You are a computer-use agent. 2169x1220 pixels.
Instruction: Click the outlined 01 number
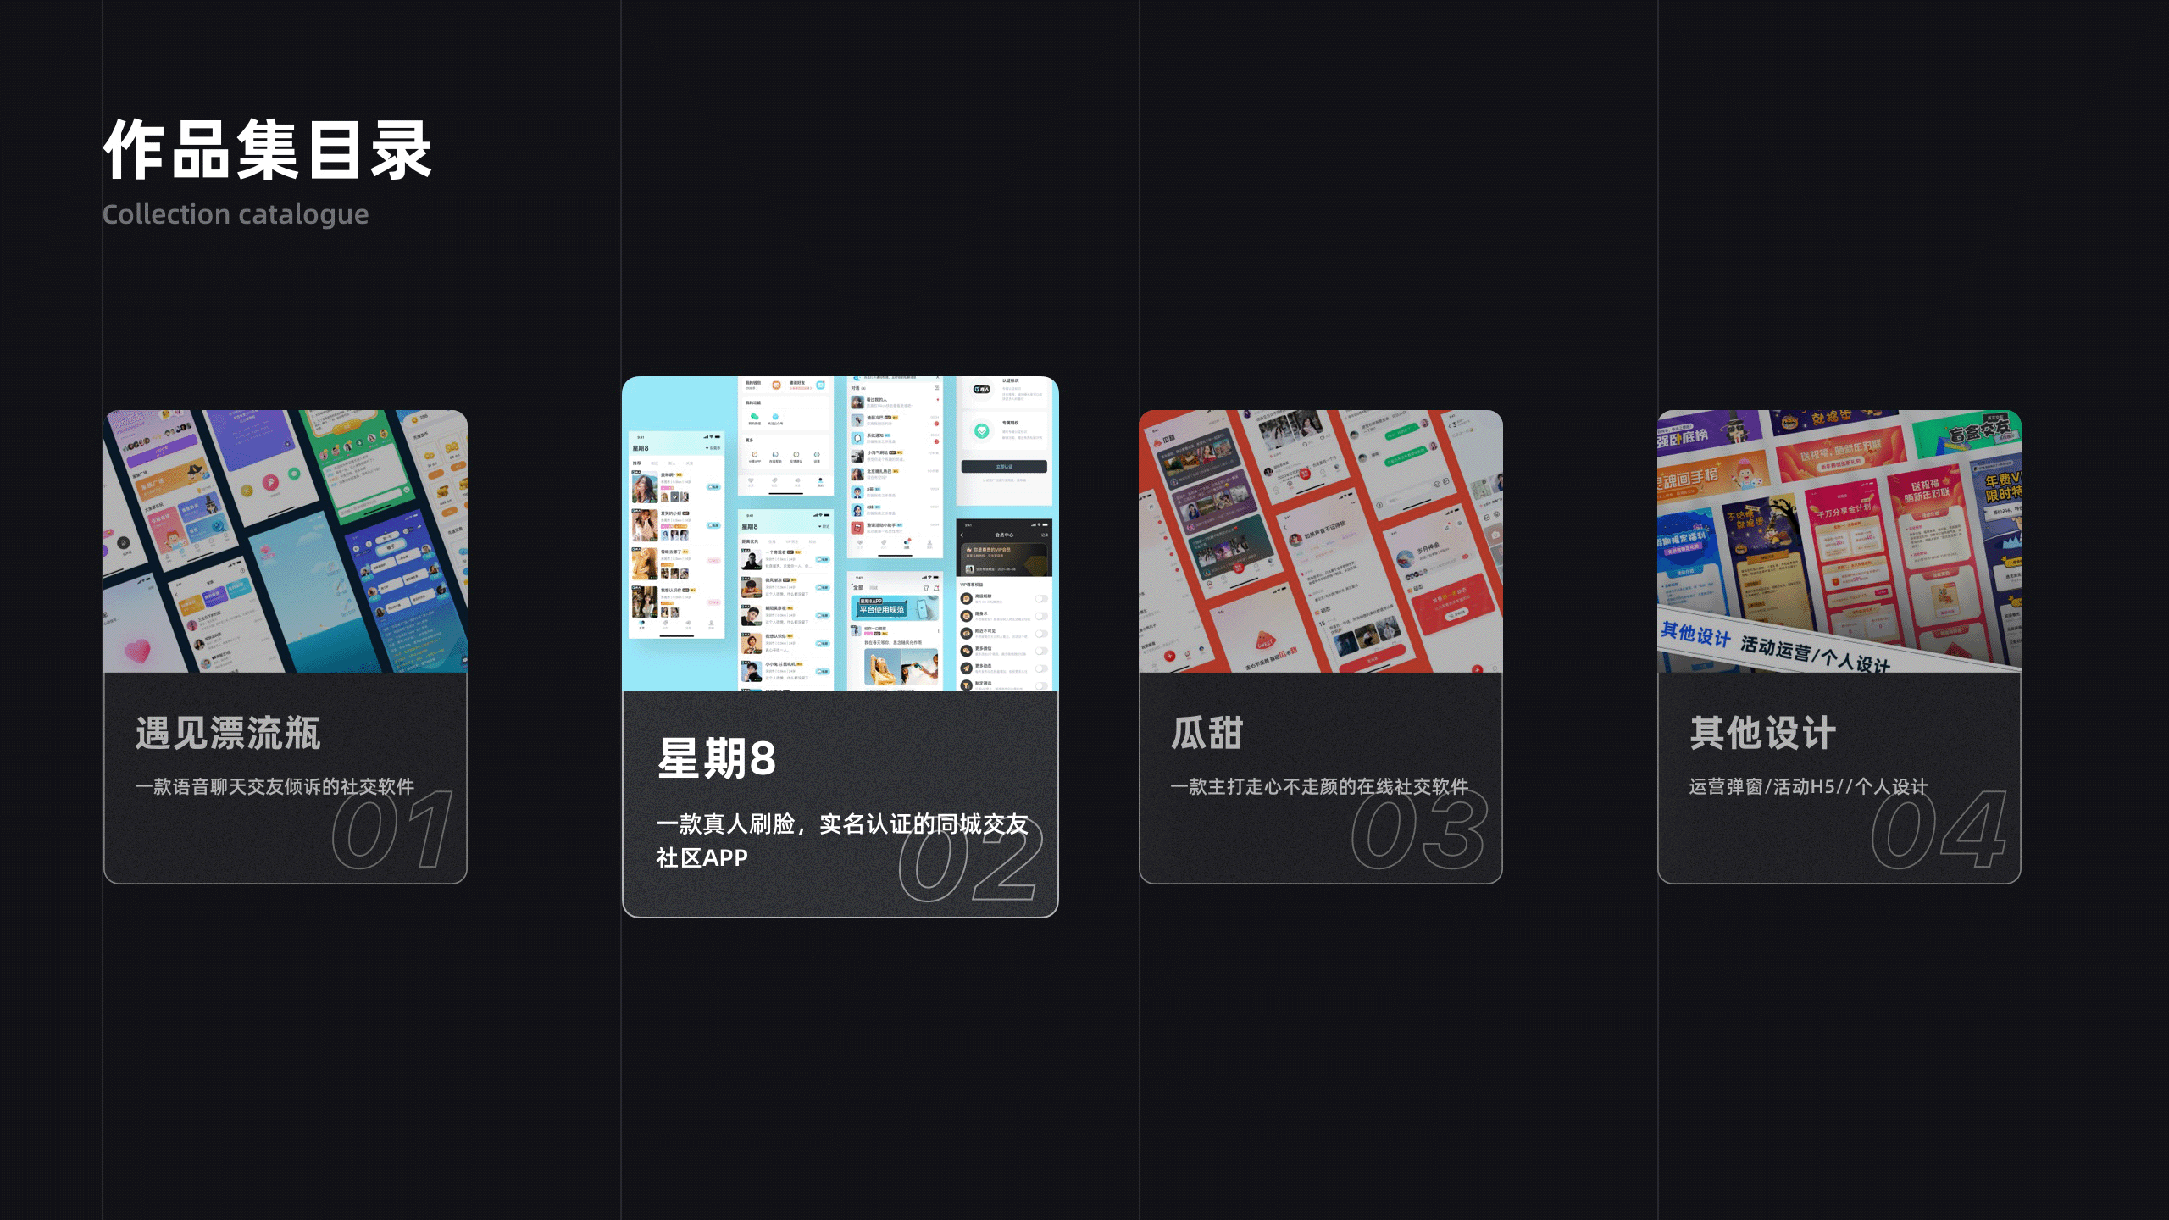pyautogui.click(x=391, y=830)
